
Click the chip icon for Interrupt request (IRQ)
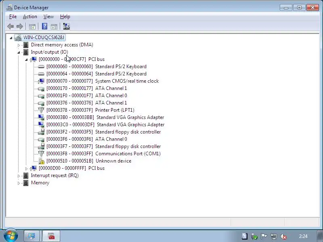(26, 175)
